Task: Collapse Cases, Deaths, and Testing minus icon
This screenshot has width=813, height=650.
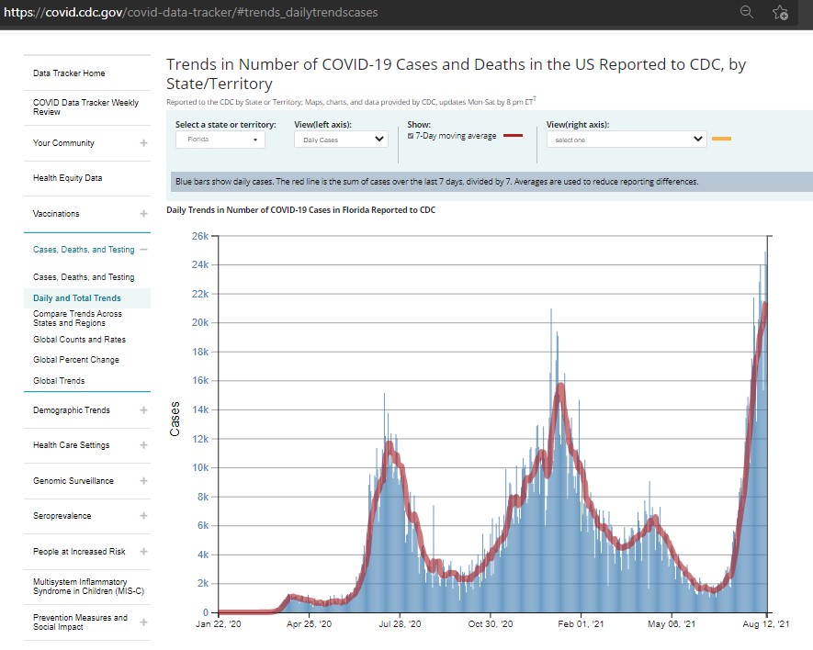Action: [x=143, y=250]
